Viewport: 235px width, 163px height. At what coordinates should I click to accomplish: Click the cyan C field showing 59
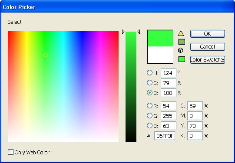(x=195, y=106)
